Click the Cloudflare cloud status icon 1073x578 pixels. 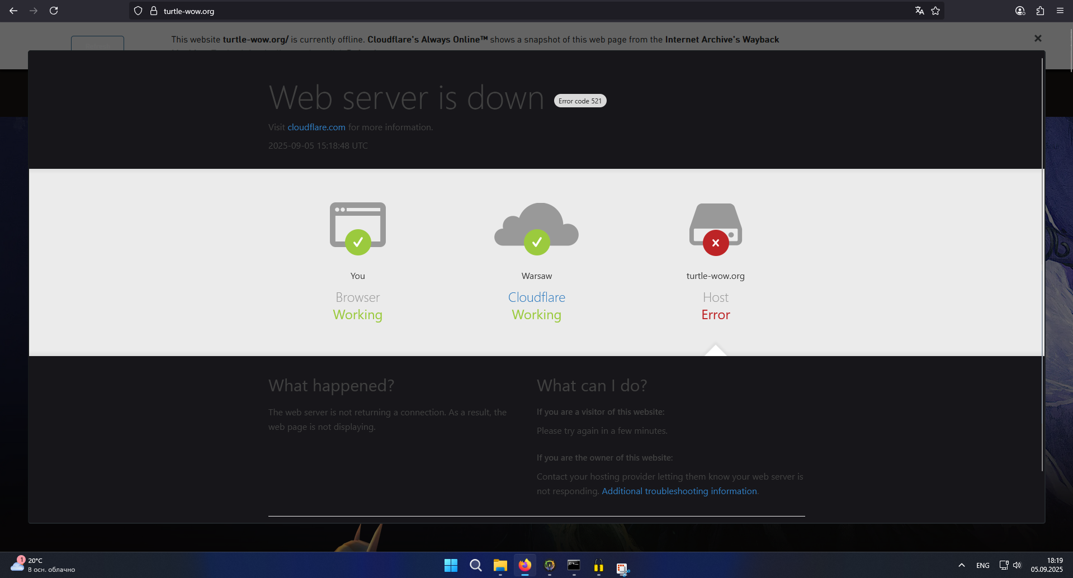537,228
